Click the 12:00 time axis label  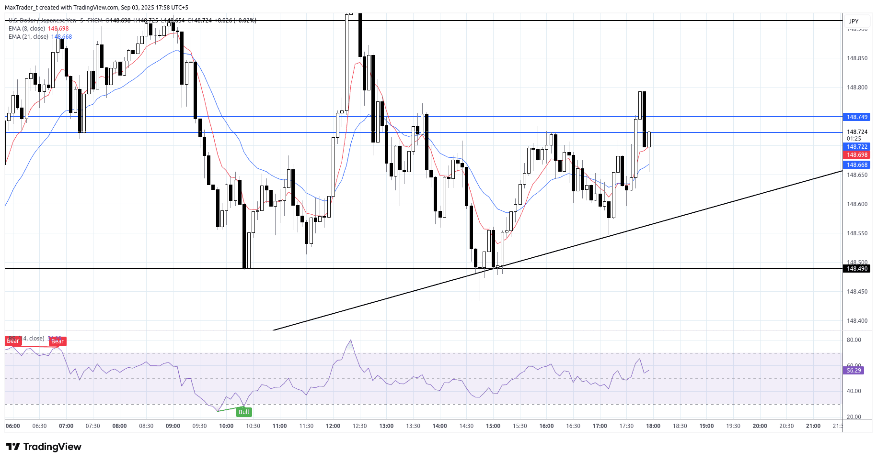[x=333, y=426]
